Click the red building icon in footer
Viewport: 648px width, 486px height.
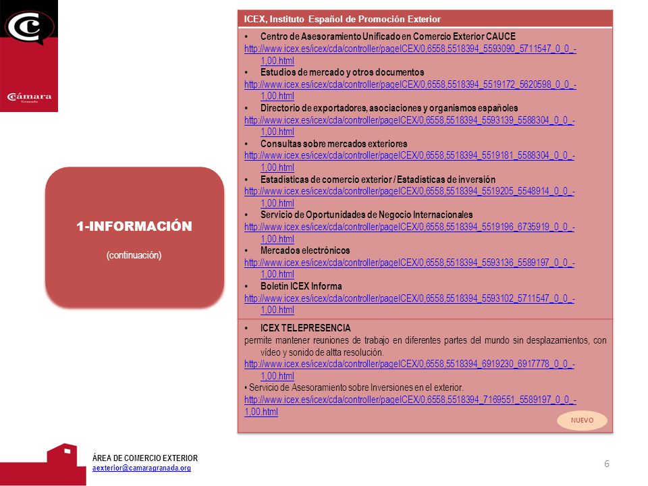pyautogui.click(x=43, y=464)
